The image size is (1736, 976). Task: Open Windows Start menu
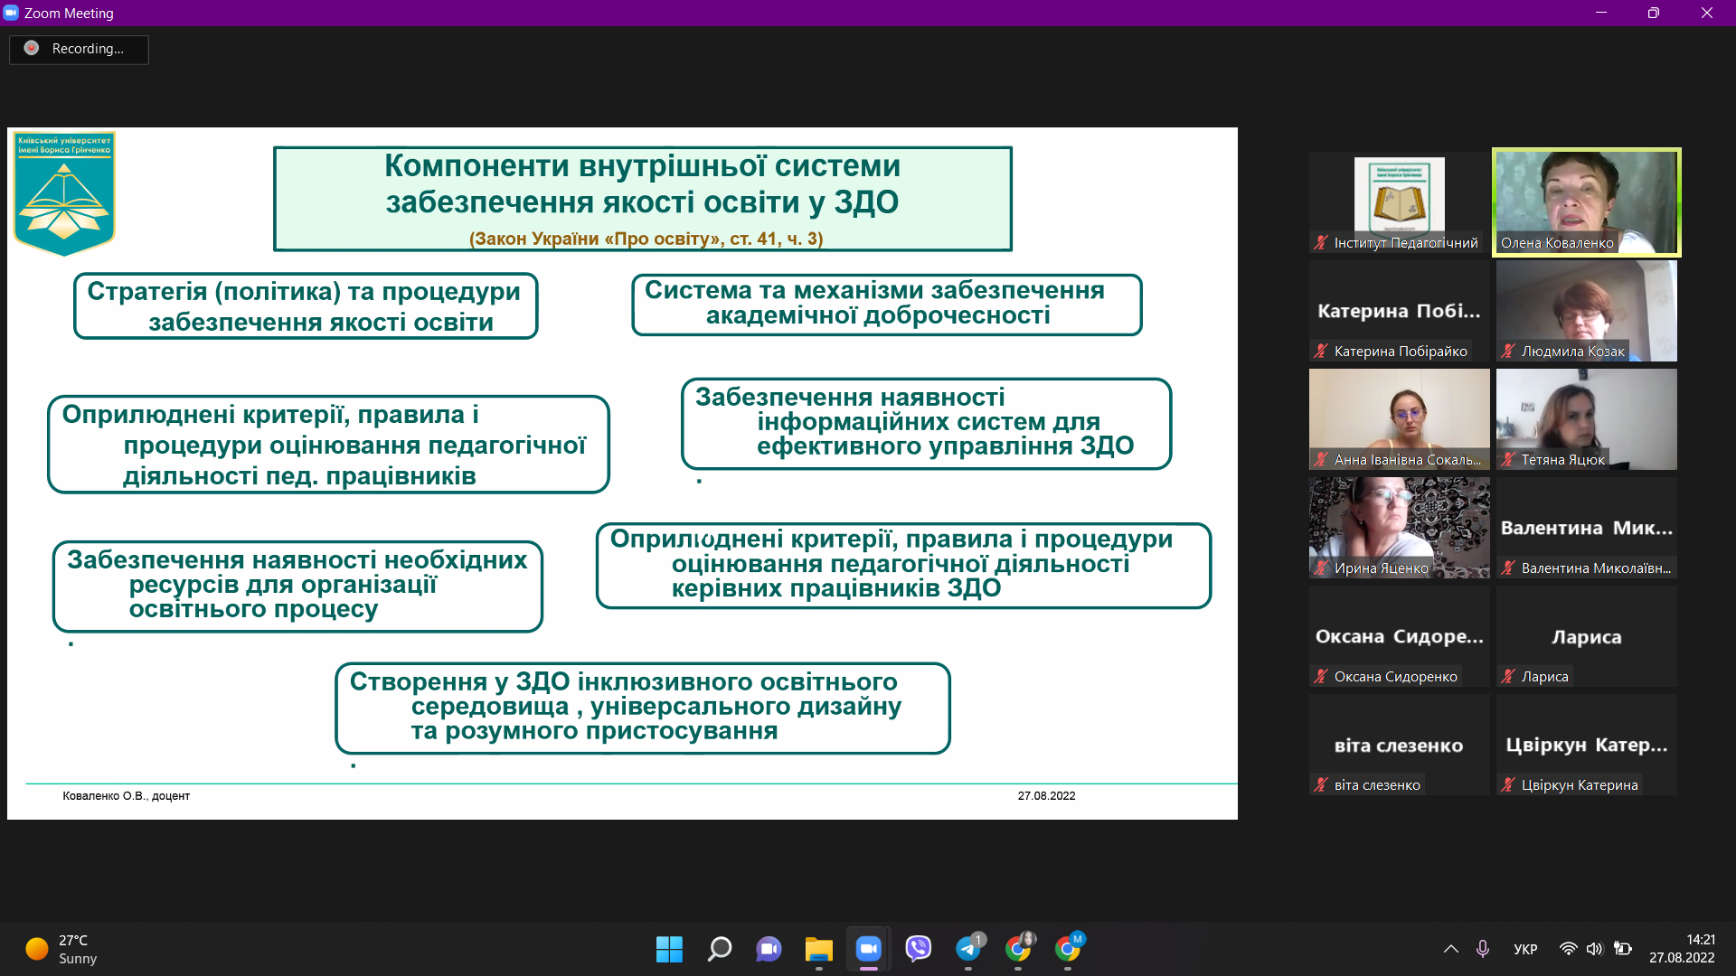(x=669, y=949)
